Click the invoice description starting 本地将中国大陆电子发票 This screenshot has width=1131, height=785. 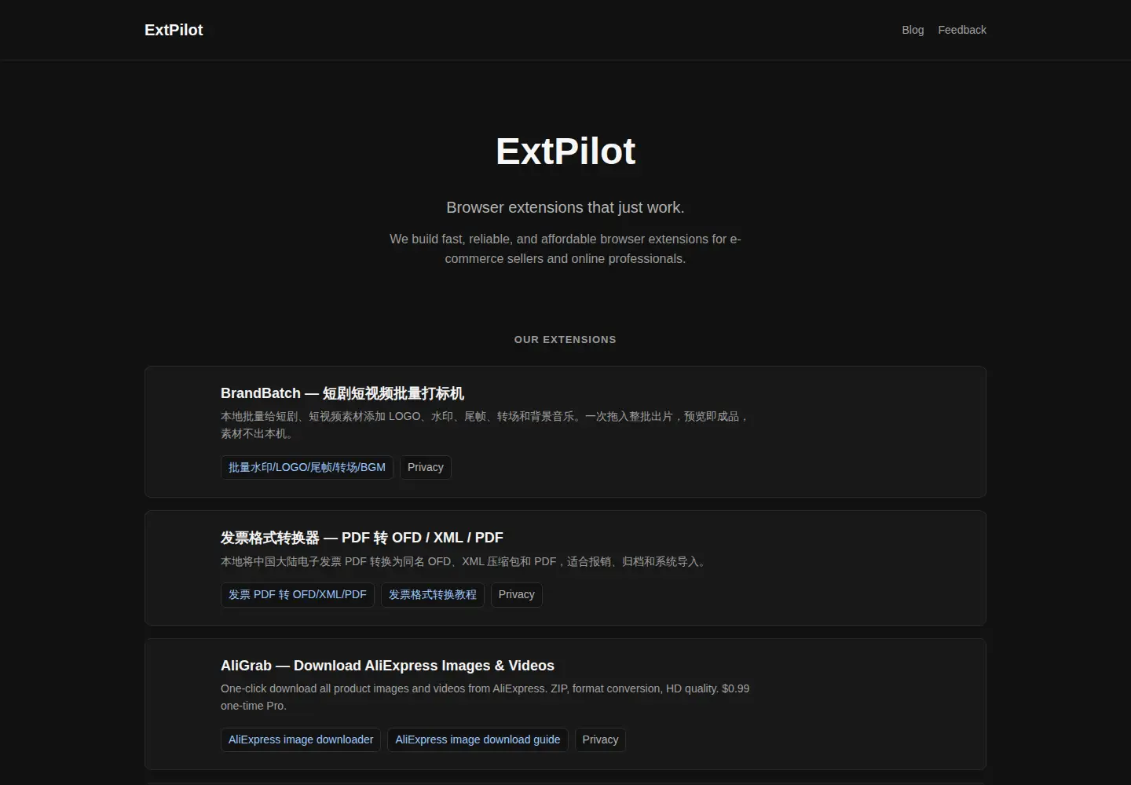point(465,561)
